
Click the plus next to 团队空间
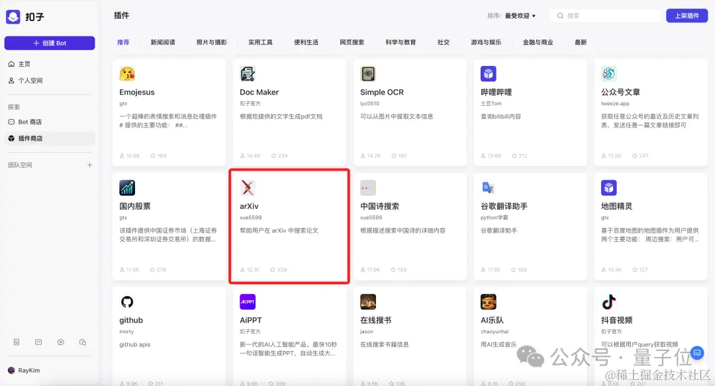[90, 165]
